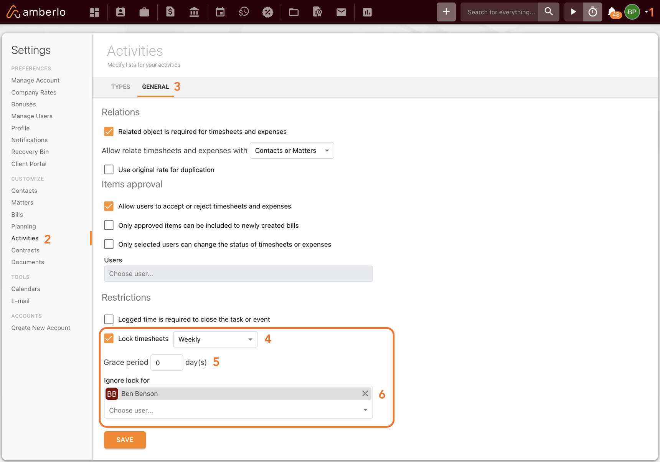Open the Ignore lock for Choose user dropdown
The width and height of the screenshot is (660, 462).
click(x=238, y=410)
